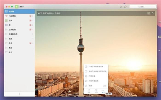The height and width of the screenshot is (100, 161).
Task: Select the 杂货购物 list
Action: pyautogui.click(x=19, y=30)
